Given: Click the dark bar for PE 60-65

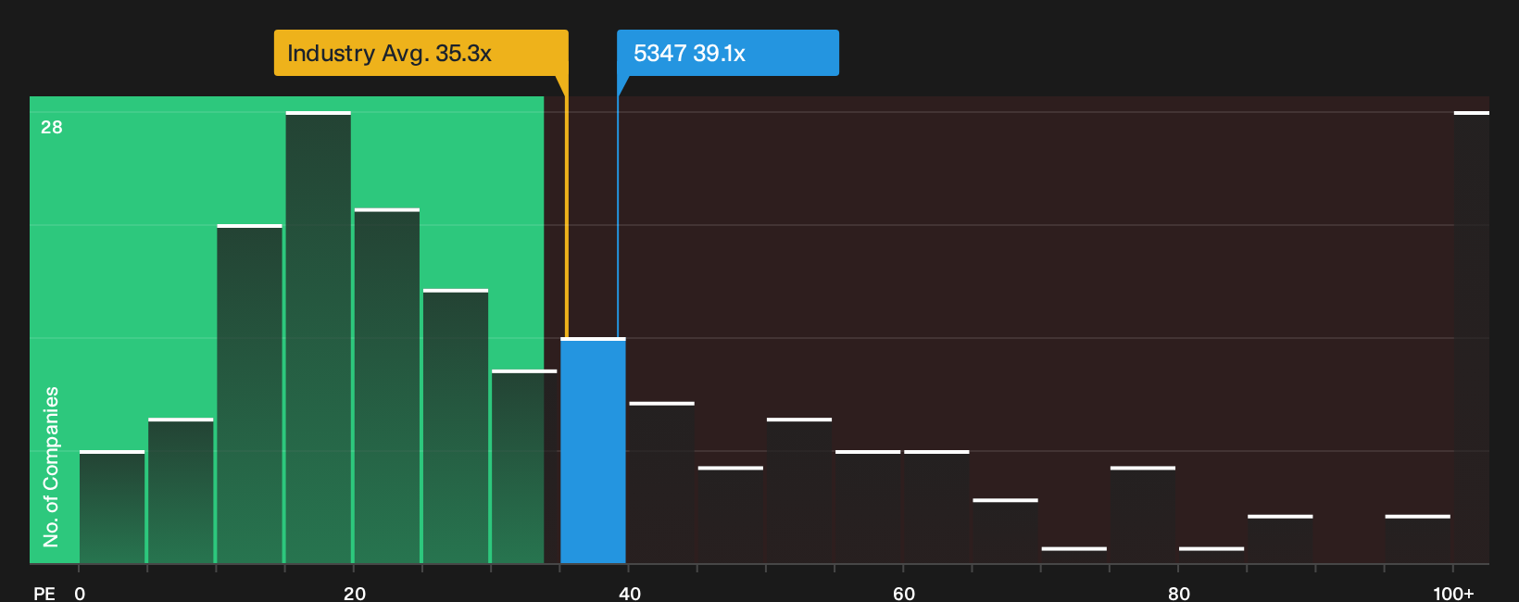Looking at the screenshot, I should (x=936, y=507).
